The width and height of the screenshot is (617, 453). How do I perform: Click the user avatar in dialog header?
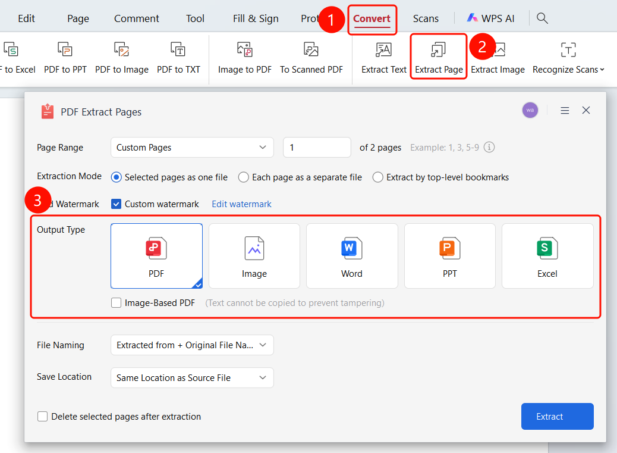click(x=530, y=110)
